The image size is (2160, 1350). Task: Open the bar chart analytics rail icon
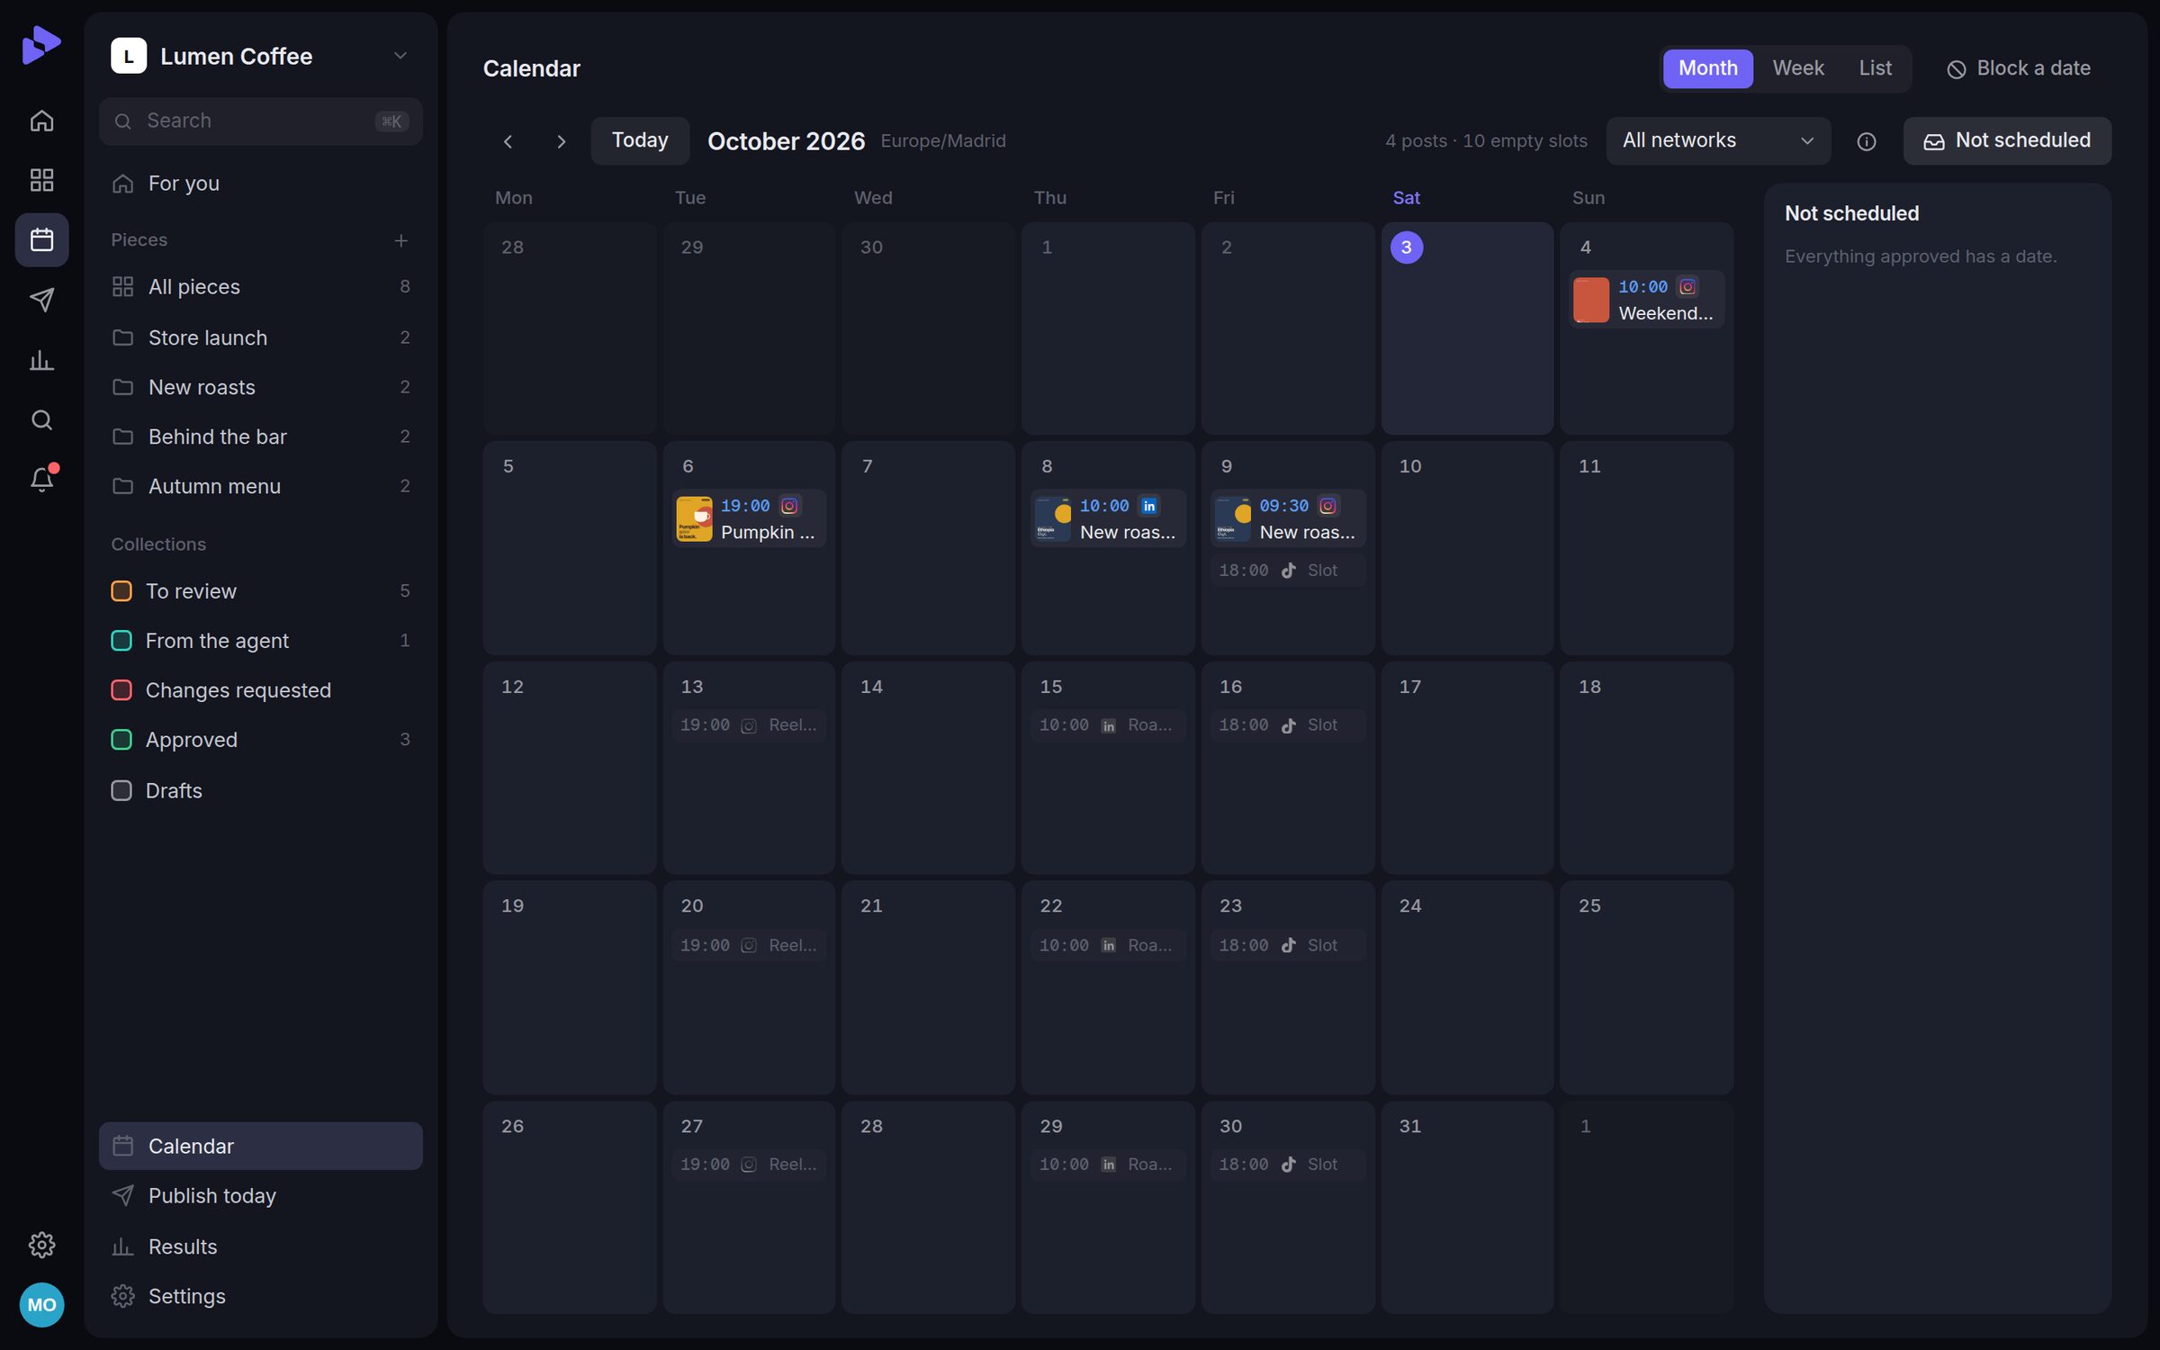click(x=41, y=360)
